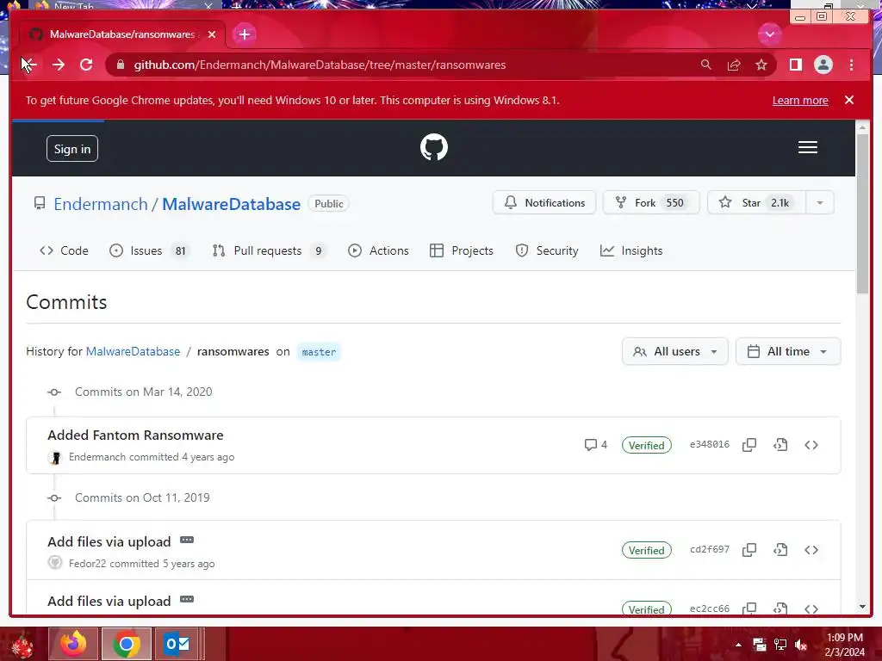Image resolution: width=882 pixels, height=661 pixels.
Task: Switch to the Issues tab
Action: [x=149, y=250]
